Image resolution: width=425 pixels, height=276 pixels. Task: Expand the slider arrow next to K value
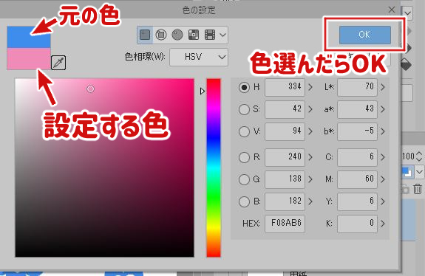click(382, 224)
